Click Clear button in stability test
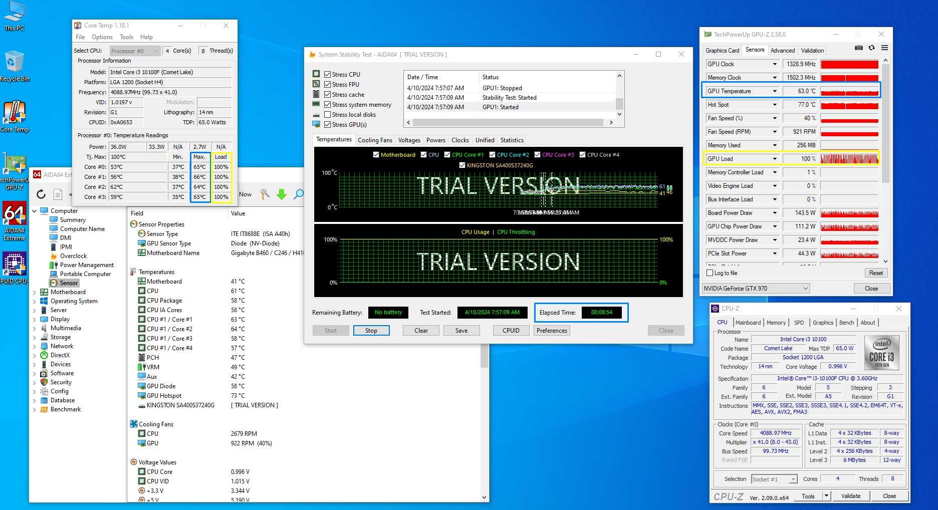The width and height of the screenshot is (938, 510). (421, 331)
